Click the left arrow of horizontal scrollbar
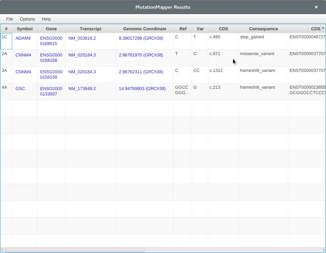 [2, 250]
